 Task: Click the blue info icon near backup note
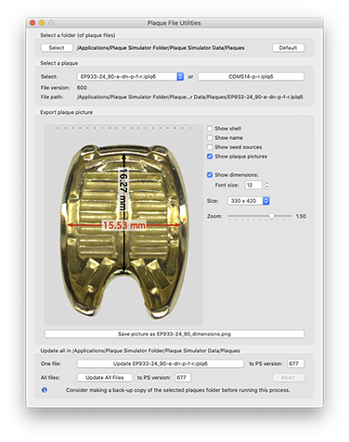pyautogui.click(x=45, y=390)
